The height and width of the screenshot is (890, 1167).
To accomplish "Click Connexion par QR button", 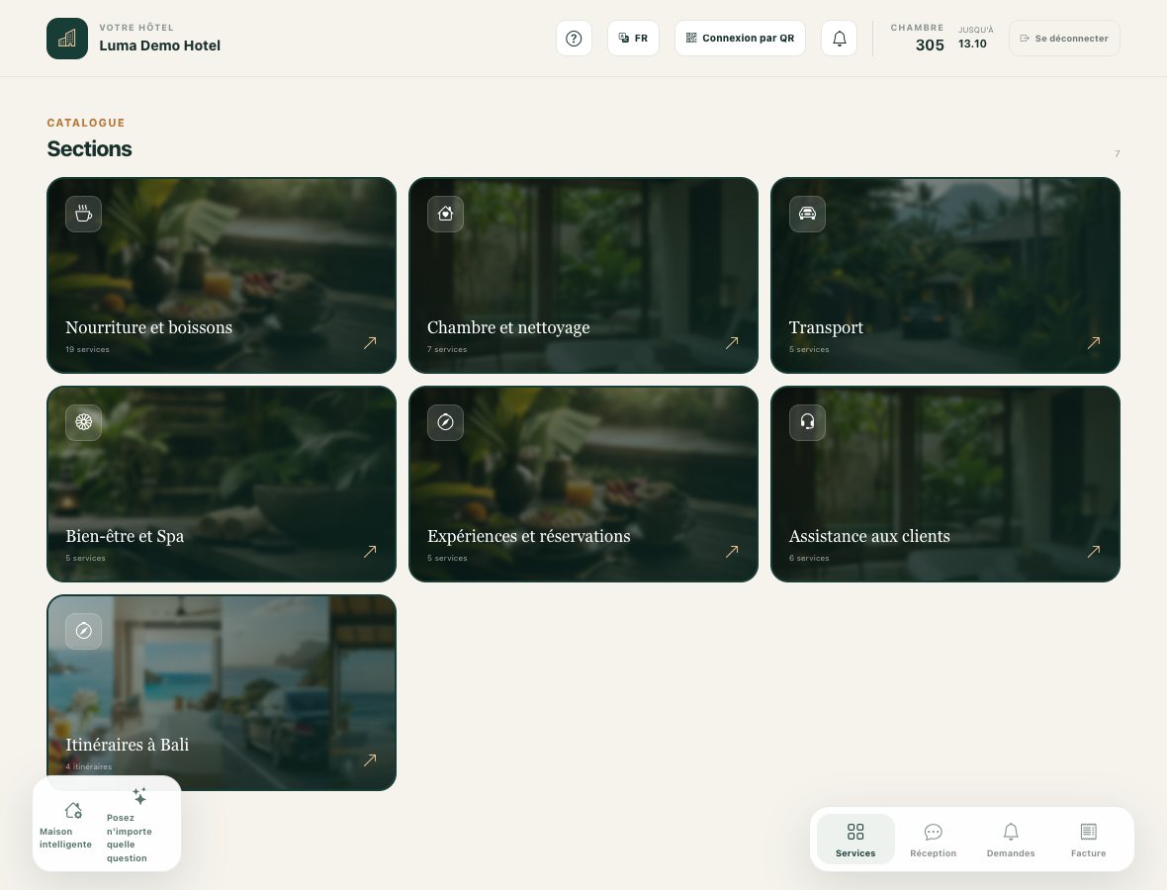I will point(740,38).
